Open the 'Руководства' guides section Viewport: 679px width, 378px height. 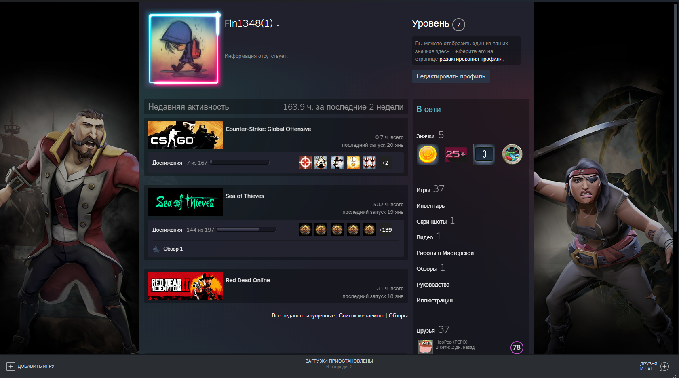[433, 285]
